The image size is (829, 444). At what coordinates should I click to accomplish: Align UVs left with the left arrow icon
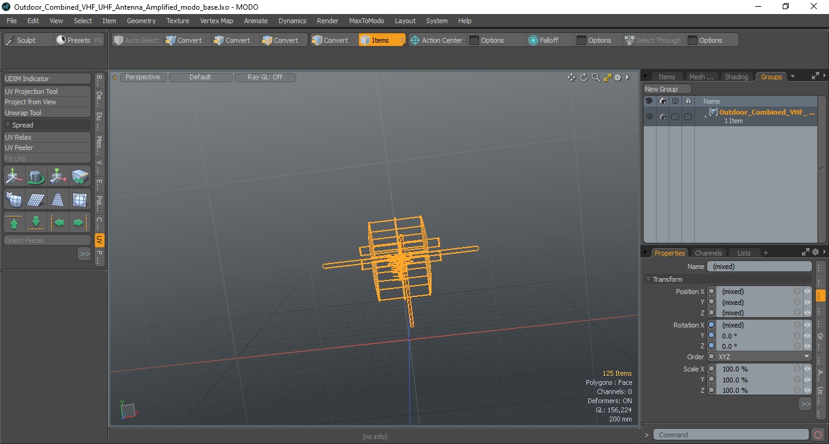point(59,223)
